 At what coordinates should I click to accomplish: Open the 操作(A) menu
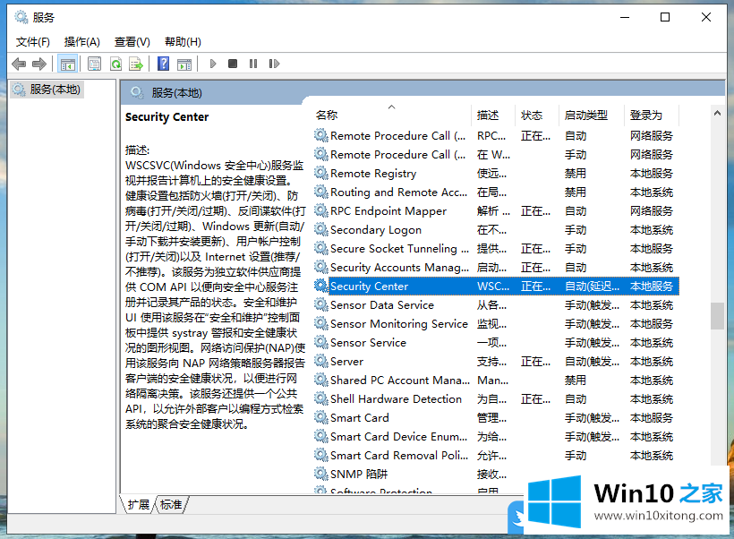pyautogui.click(x=82, y=42)
